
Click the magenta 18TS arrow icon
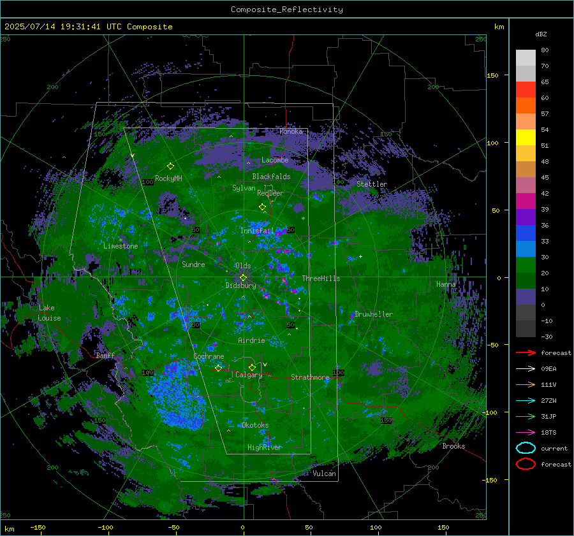(526, 433)
